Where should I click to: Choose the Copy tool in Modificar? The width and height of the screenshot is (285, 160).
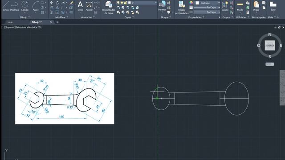pyautogui.click(x=52, y=8)
